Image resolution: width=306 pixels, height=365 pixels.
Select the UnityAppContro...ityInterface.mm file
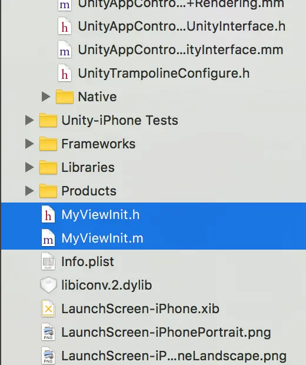(181, 50)
